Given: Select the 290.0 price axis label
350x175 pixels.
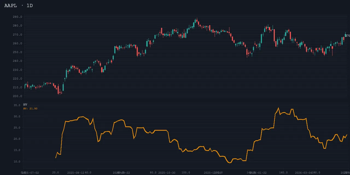Looking at the screenshot, I should 17,17.
